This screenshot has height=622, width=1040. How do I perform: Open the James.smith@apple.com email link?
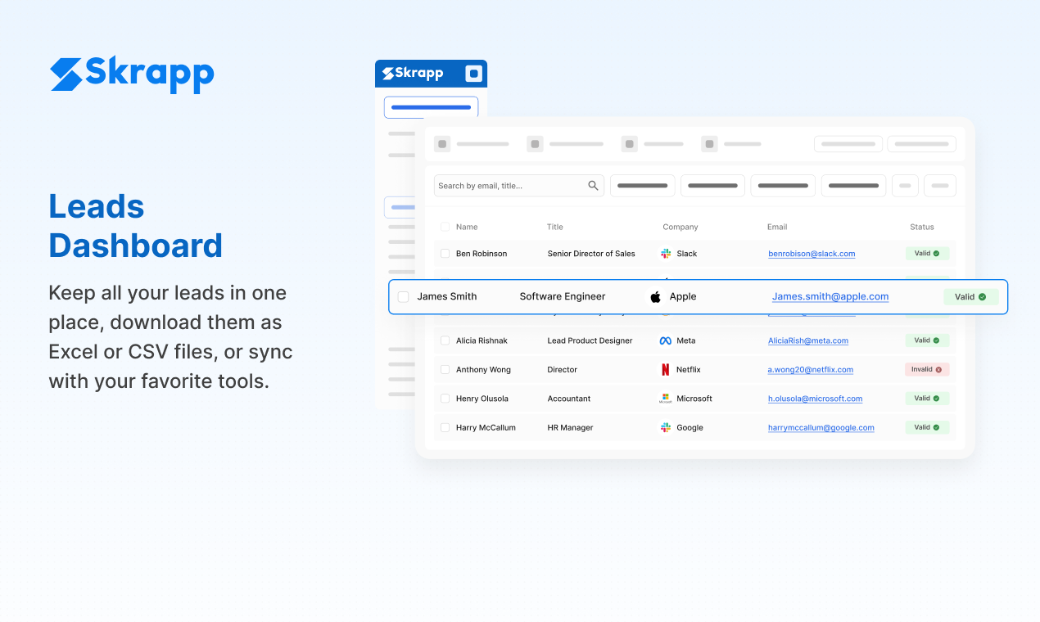click(830, 296)
